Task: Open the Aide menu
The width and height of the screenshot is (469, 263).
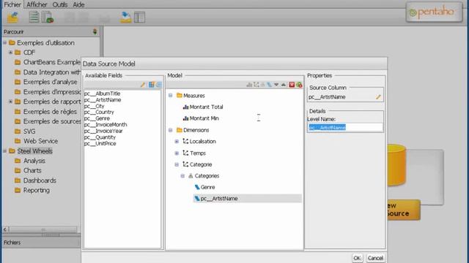Action: coord(78,4)
